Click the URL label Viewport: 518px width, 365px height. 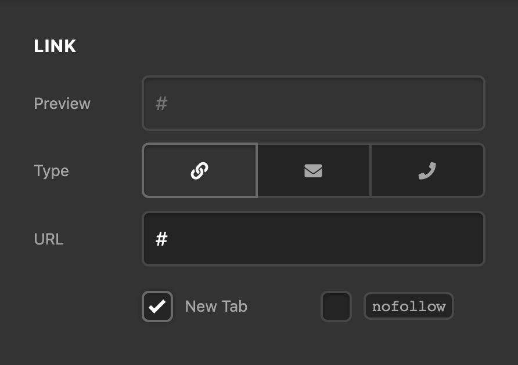[49, 239]
